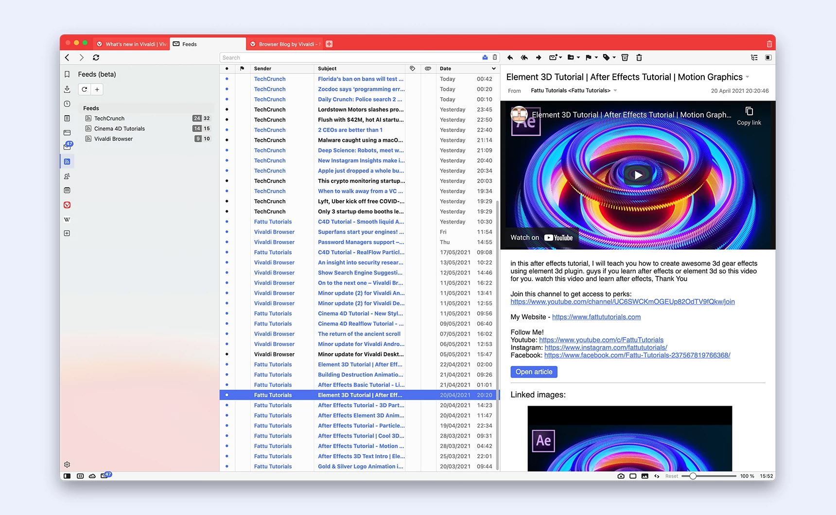The height and width of the screenshot is (515, 836).
Task: Go forward with the toolbar forward arrow
Action: click(x=82, y=57)
